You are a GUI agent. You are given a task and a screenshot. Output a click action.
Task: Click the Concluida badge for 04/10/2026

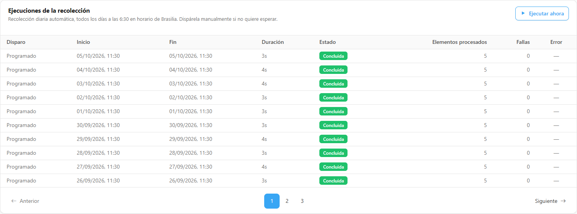click(x=333, y=70)
